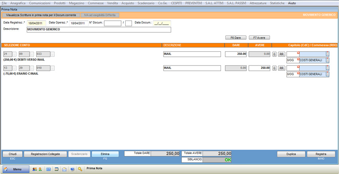The width and height of the screenshot is (339, 174).
Task: Open the Scadenzario menu
Action: (x=146, y=3)
